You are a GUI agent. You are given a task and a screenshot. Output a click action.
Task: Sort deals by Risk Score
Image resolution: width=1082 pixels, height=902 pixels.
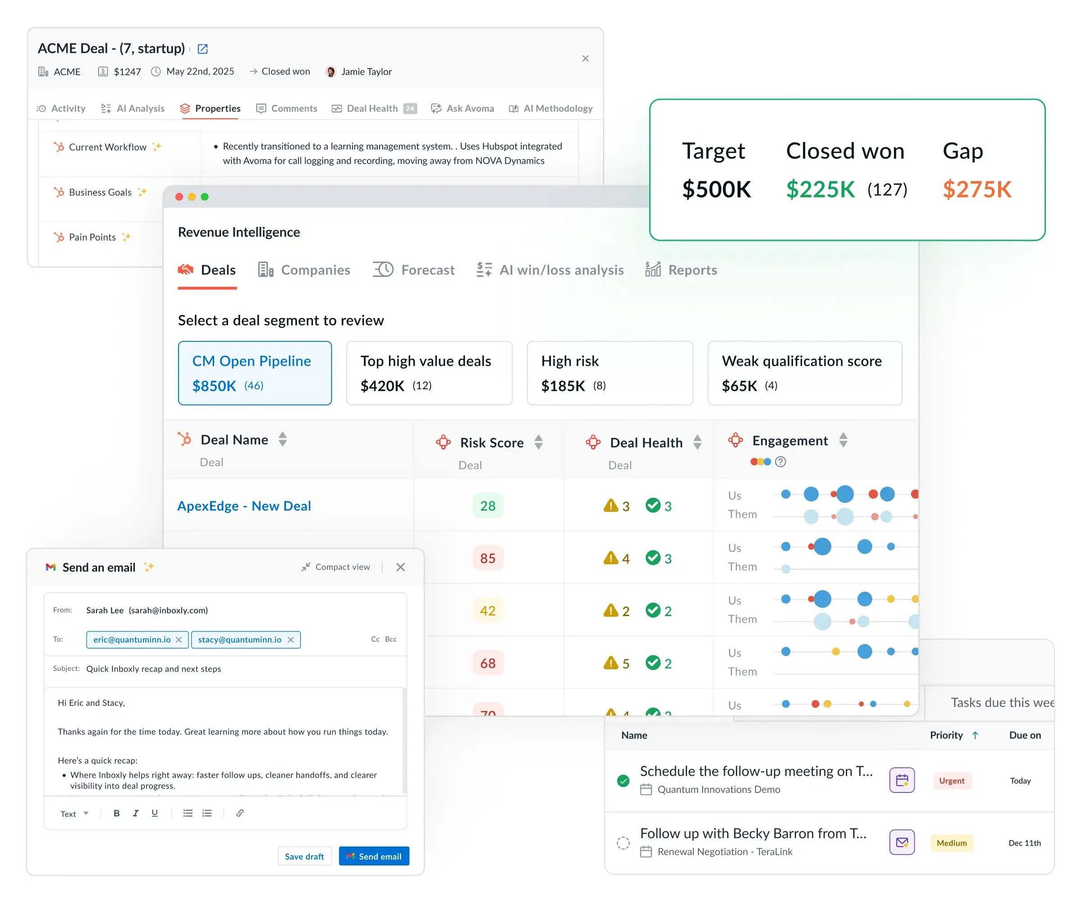[538, 442]
